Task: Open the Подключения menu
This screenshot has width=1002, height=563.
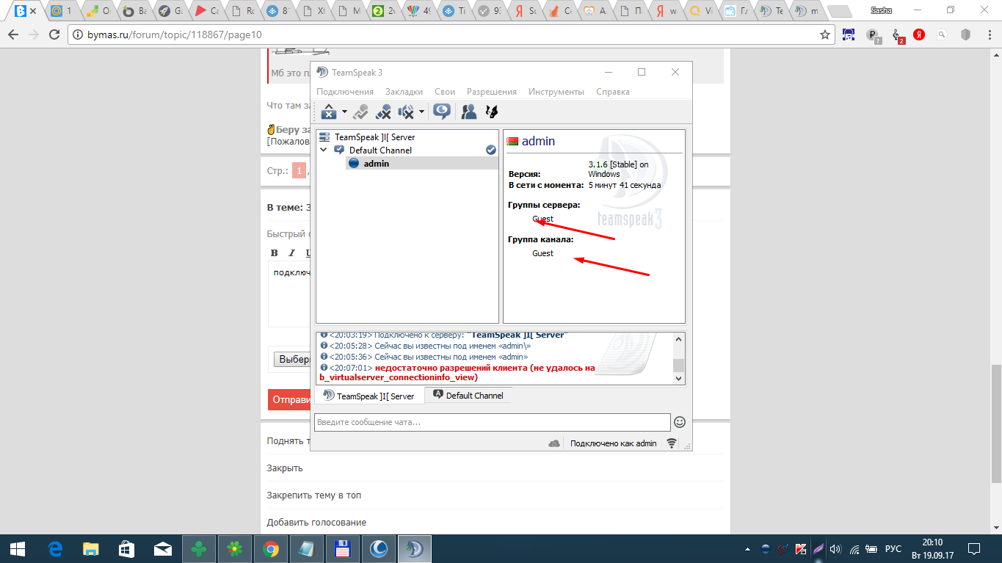Action: (x=345, y=92)
